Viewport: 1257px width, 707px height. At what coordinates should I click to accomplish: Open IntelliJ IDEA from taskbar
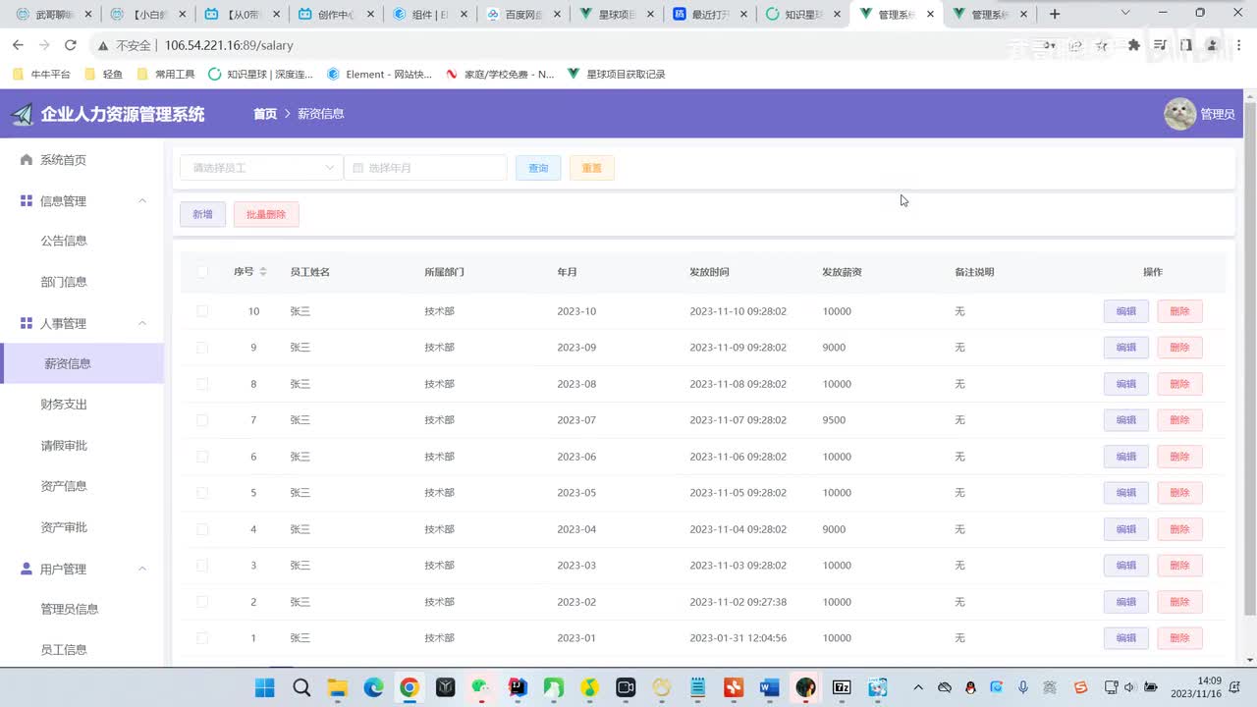[x=518, y=687]
